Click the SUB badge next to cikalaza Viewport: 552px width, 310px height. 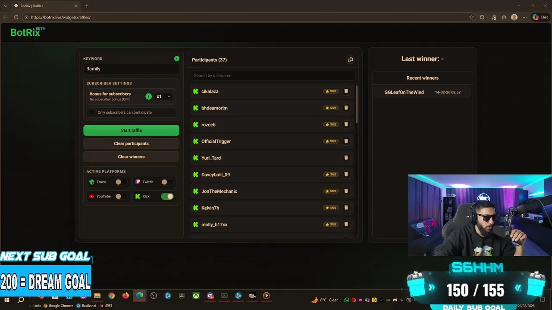(331, 91)
